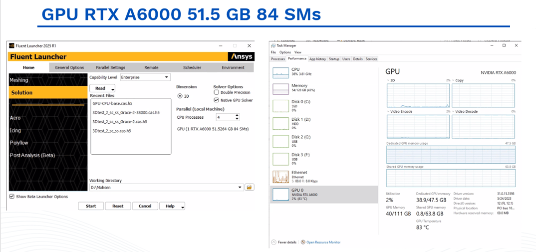The height and width of the screenshot is (252, 536).
Task: Toggle Show Beta Launcher Options checkbox
Action: coord(12,197)
